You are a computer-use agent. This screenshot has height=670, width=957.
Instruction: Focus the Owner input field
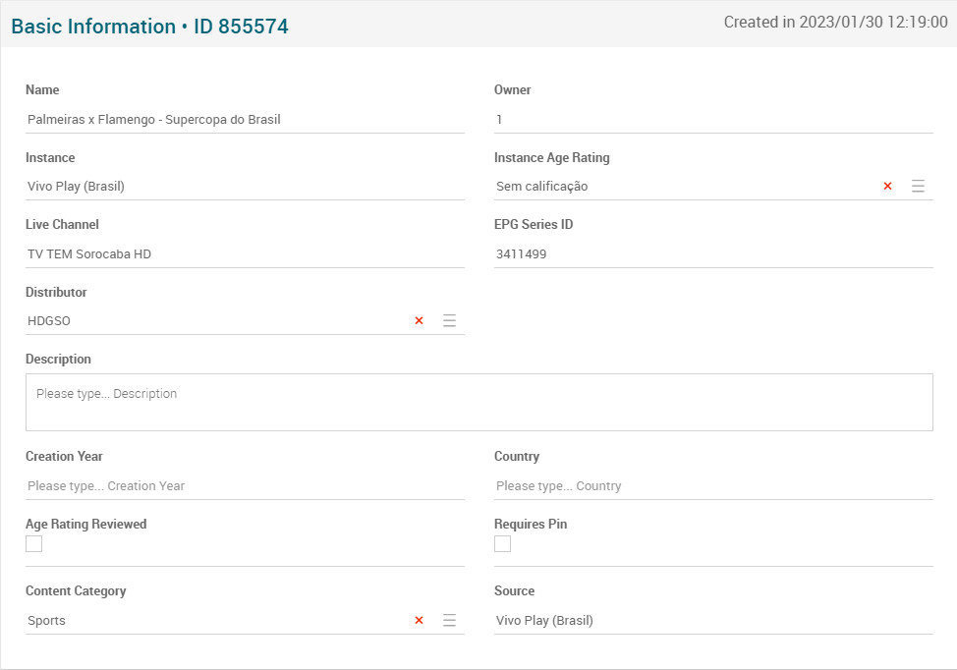(x=712, y=120)
